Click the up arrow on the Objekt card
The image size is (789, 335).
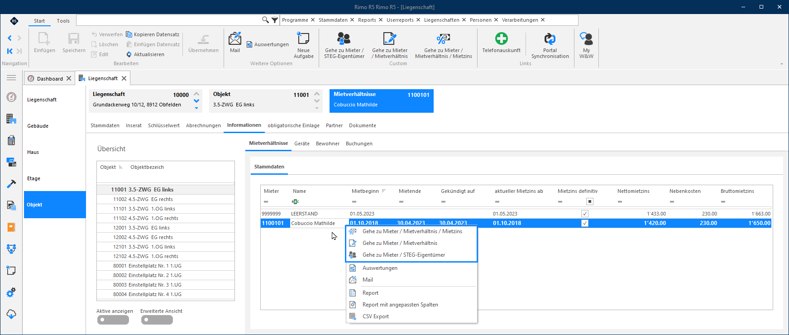317,94
